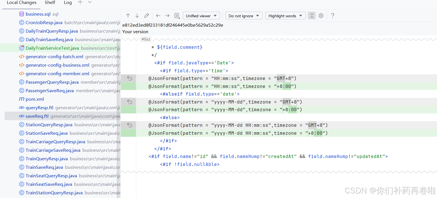This screenshot has width=437, height=198.
Task: Click the test class icon of DailyTrainServiceTest.java
Action: coord(22,48)
